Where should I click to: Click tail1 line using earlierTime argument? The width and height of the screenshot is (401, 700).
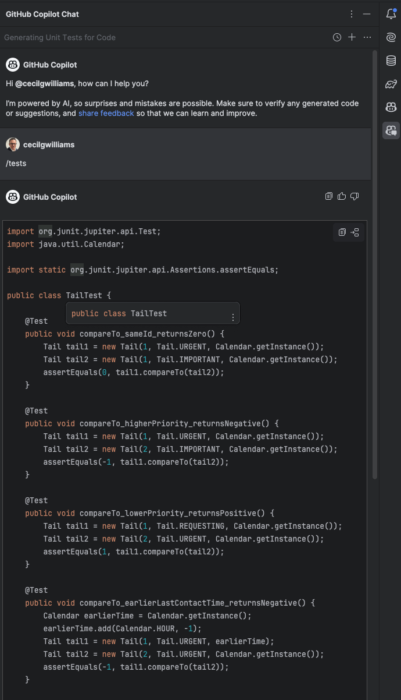[159, 641]
